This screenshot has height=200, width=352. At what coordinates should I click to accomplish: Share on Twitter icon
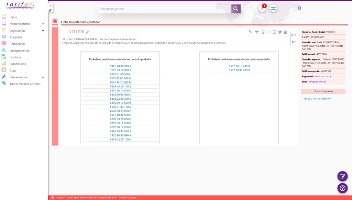click(x=280, y=32)
